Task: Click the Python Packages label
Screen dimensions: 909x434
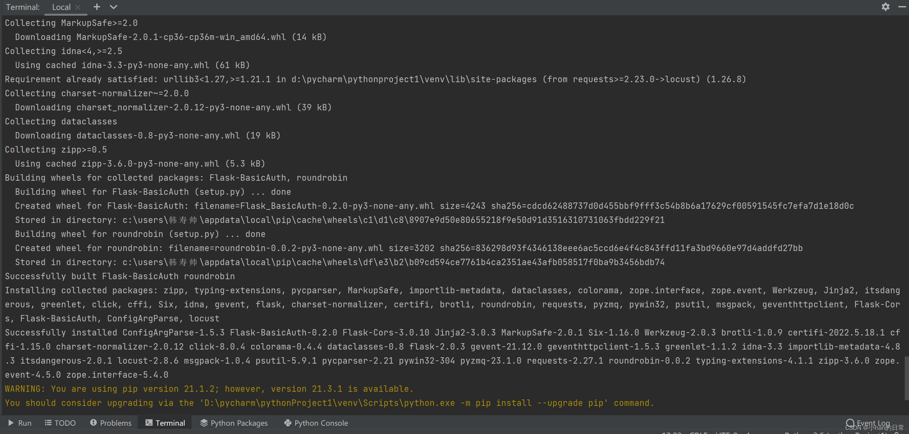Action: pyautogui.click(x=239, y=423)
